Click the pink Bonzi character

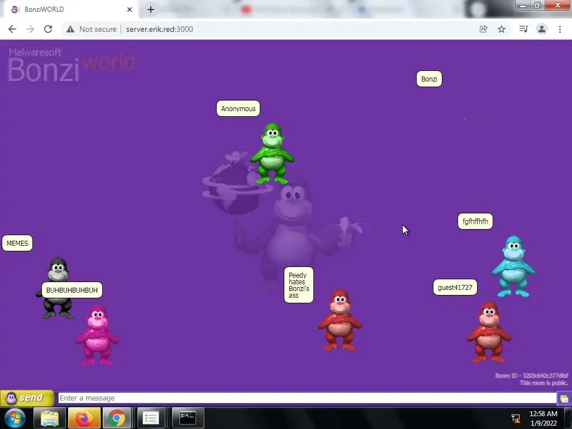97,335
